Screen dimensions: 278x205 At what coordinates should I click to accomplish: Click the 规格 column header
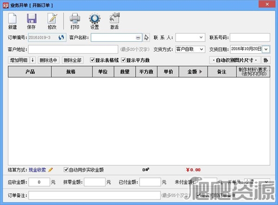click(72, 72)
